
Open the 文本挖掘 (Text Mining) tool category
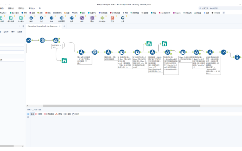(103, 13)
